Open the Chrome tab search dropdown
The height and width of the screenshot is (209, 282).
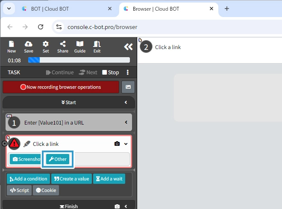[x=9, y=9]
